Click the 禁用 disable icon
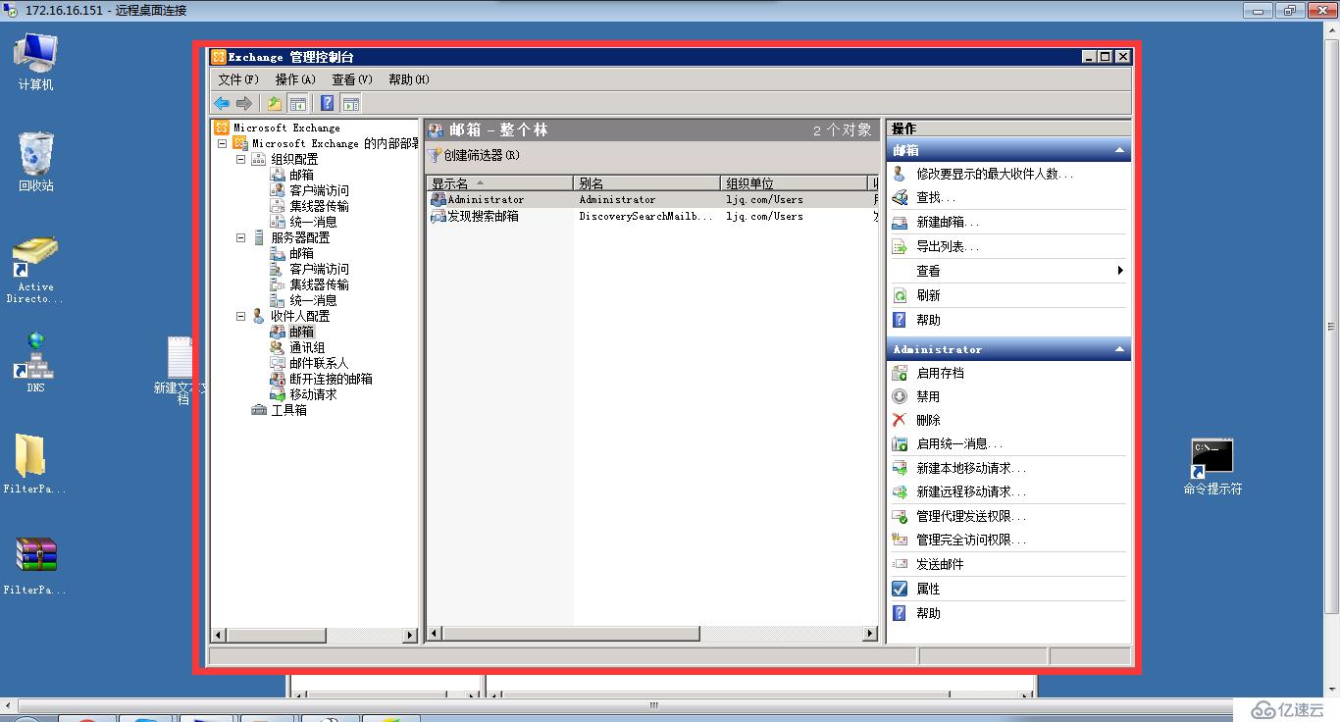 900,396
